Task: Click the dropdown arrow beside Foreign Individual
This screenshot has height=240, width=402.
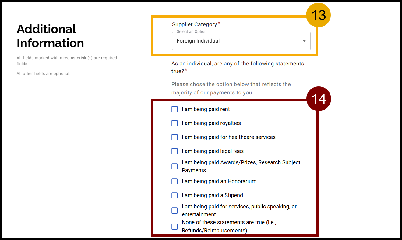Action: tap(304, 41)
